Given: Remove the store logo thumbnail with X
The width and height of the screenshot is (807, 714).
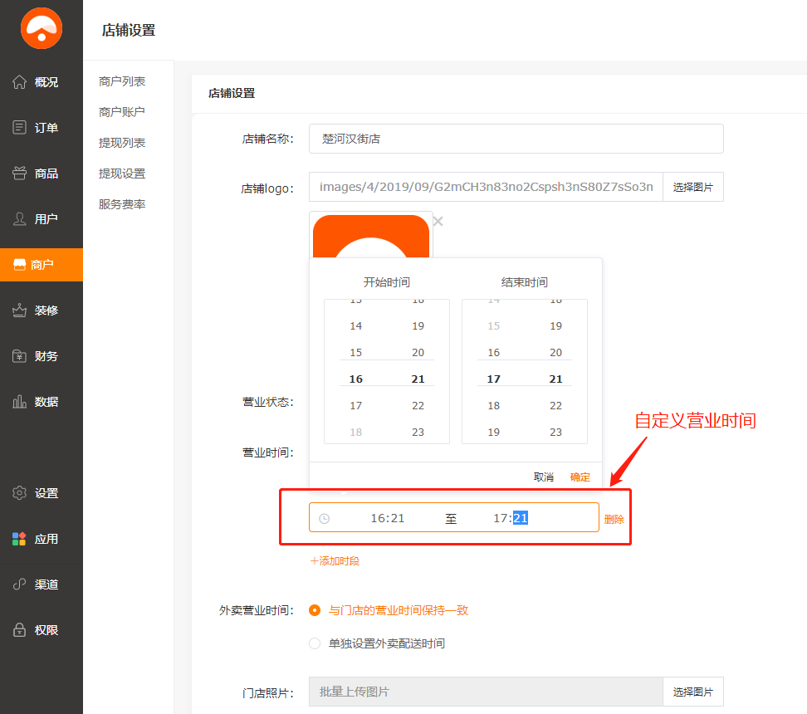Looking at the screenshot, I should [x=438, y=222].
